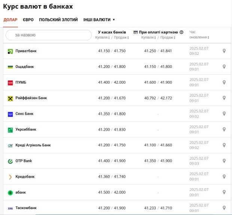The height and width of the screenshot is (215, 232).
Task: Open map pin for OTP Bank
Action: pos(224,161)
